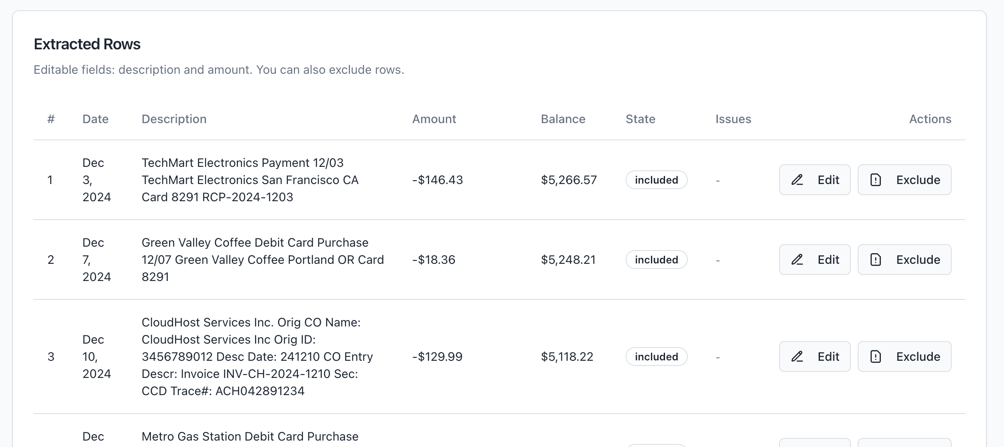Click the Exclude document icon on Green Valley Coffee row
The width and height of the screenshot is (1004, 447).
click(x=875, y=260)
